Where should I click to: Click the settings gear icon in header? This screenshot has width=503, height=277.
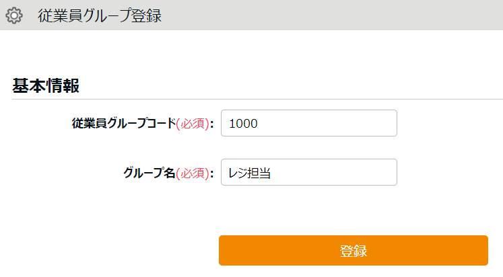pos(14,15)
